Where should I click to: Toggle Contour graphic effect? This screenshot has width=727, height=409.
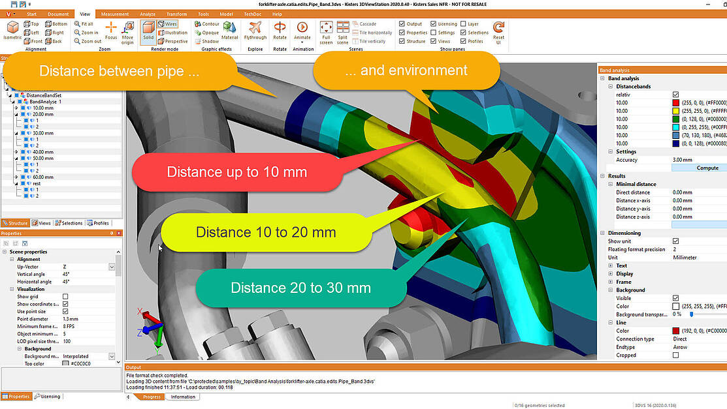coord(207,23)
